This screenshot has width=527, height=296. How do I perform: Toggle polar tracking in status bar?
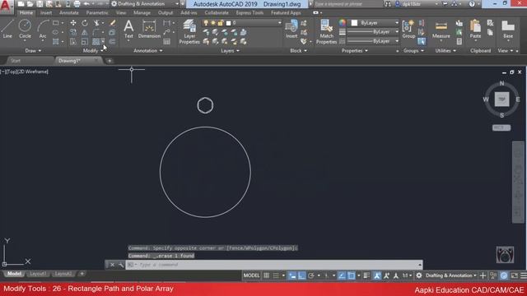coord(311,275)
